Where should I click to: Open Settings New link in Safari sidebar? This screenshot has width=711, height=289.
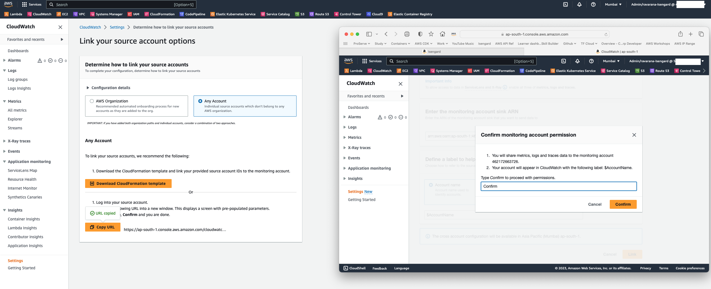click(x=360, y=192)
